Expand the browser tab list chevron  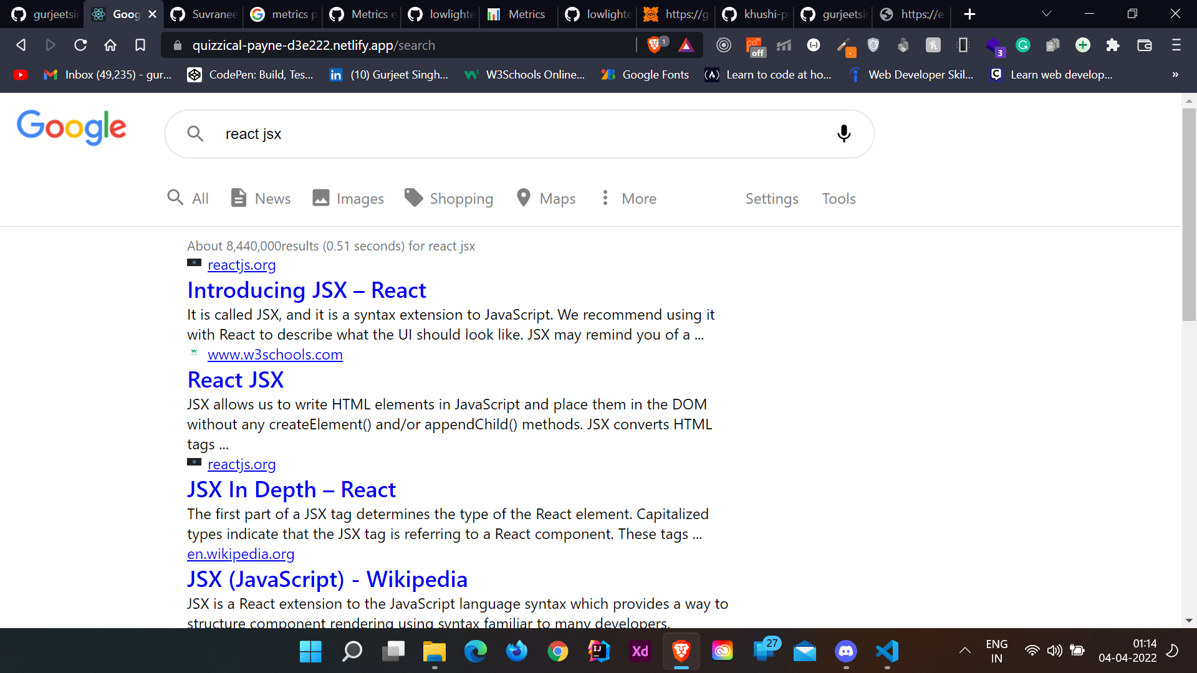1047,13
